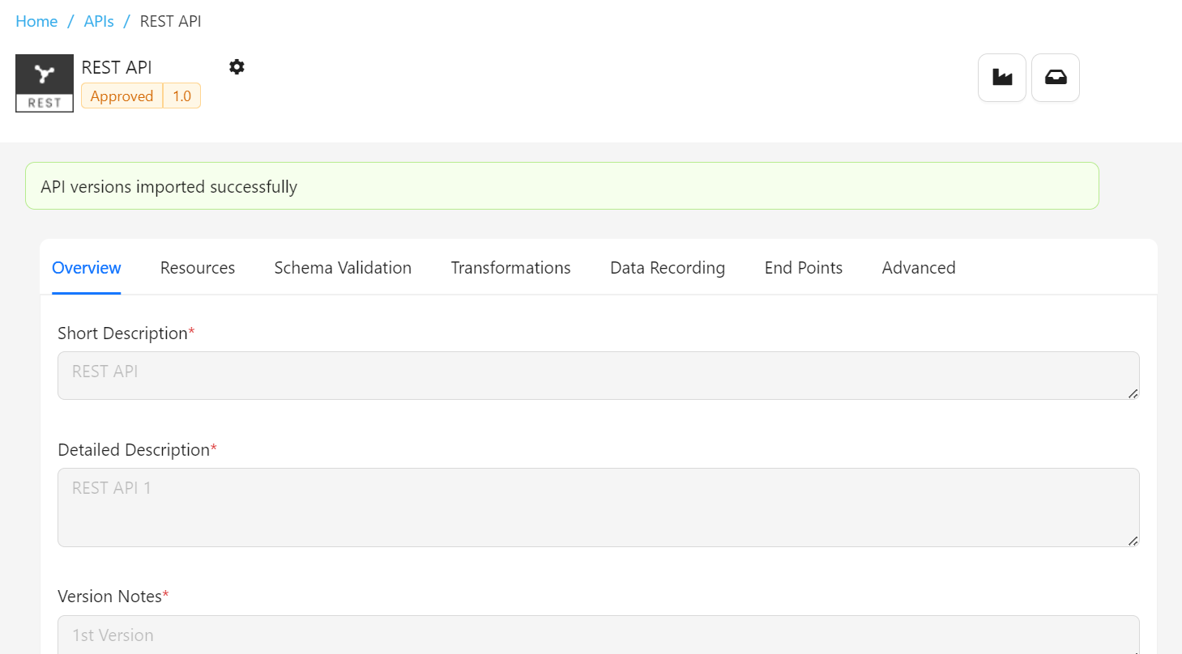This screenshot has height=654, width=1182.
Task: Select the Overview tab
Action: pos(87,268)
